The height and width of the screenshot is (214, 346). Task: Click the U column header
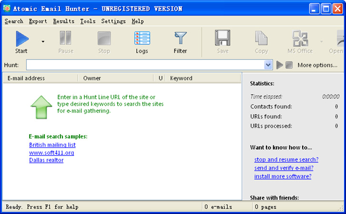pyautogui.click(x=161, y=78)
